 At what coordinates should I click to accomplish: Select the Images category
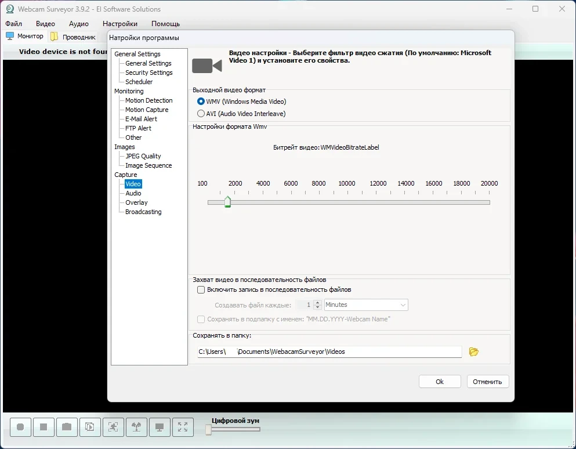click(x=125, y=147)
